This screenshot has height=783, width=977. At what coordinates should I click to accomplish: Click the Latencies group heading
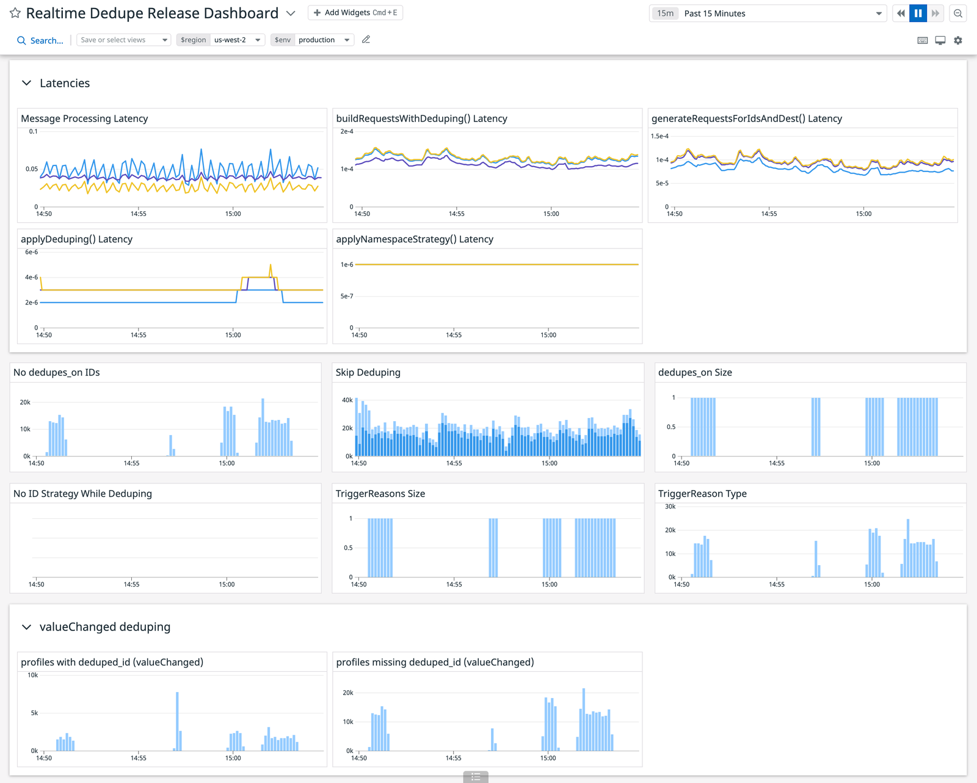coord(65,83)
